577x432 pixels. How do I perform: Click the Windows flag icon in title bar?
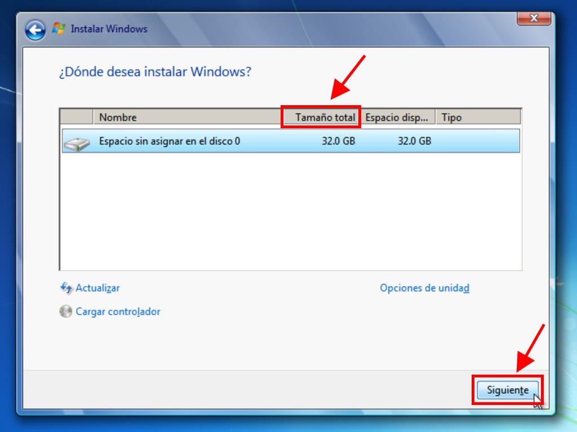pos(59,29)
